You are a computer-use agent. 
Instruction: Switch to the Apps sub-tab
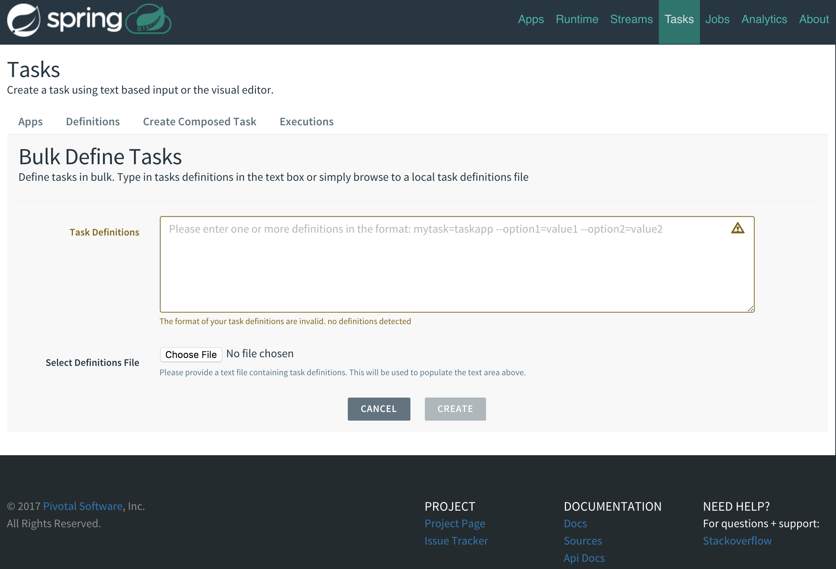tap(30, 122)
